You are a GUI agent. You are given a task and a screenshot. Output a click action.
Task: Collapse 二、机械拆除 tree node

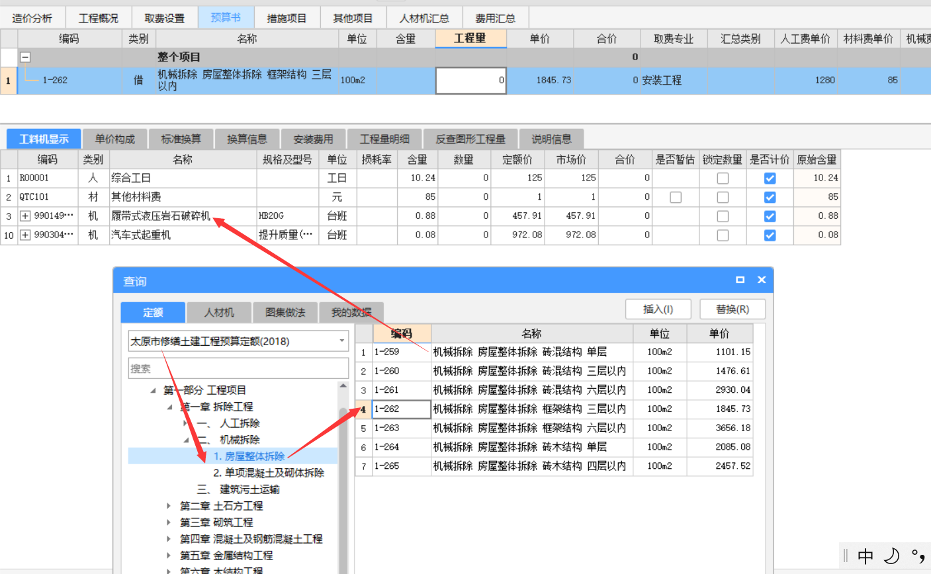click(186, 440)
